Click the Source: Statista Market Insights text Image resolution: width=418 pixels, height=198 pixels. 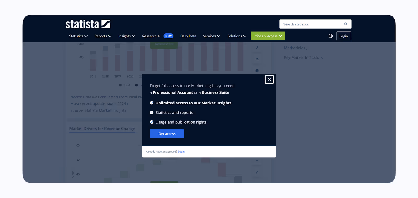(x=98, y=110)
